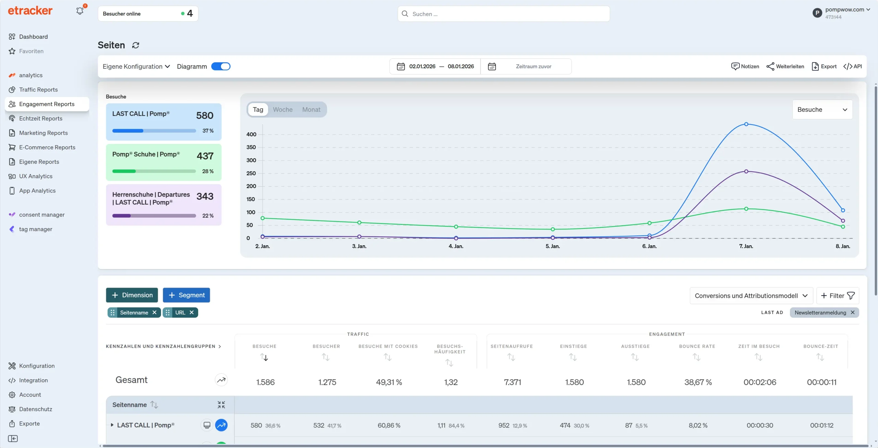
Task: Click the 37% progress bar of LAST CALL
Action: click(x=153, y=130)
